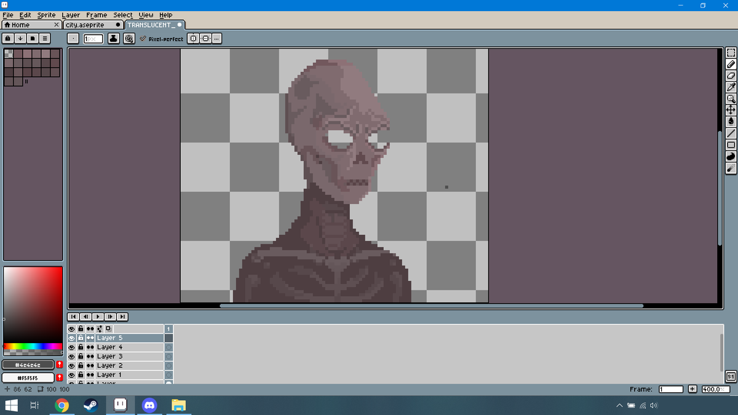Go to the previous frame
The image size is (738, 415).
[85, 317]
